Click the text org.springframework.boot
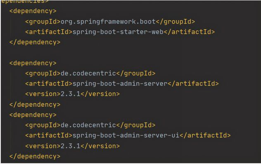The image size is (261, 164). [108, 22]
